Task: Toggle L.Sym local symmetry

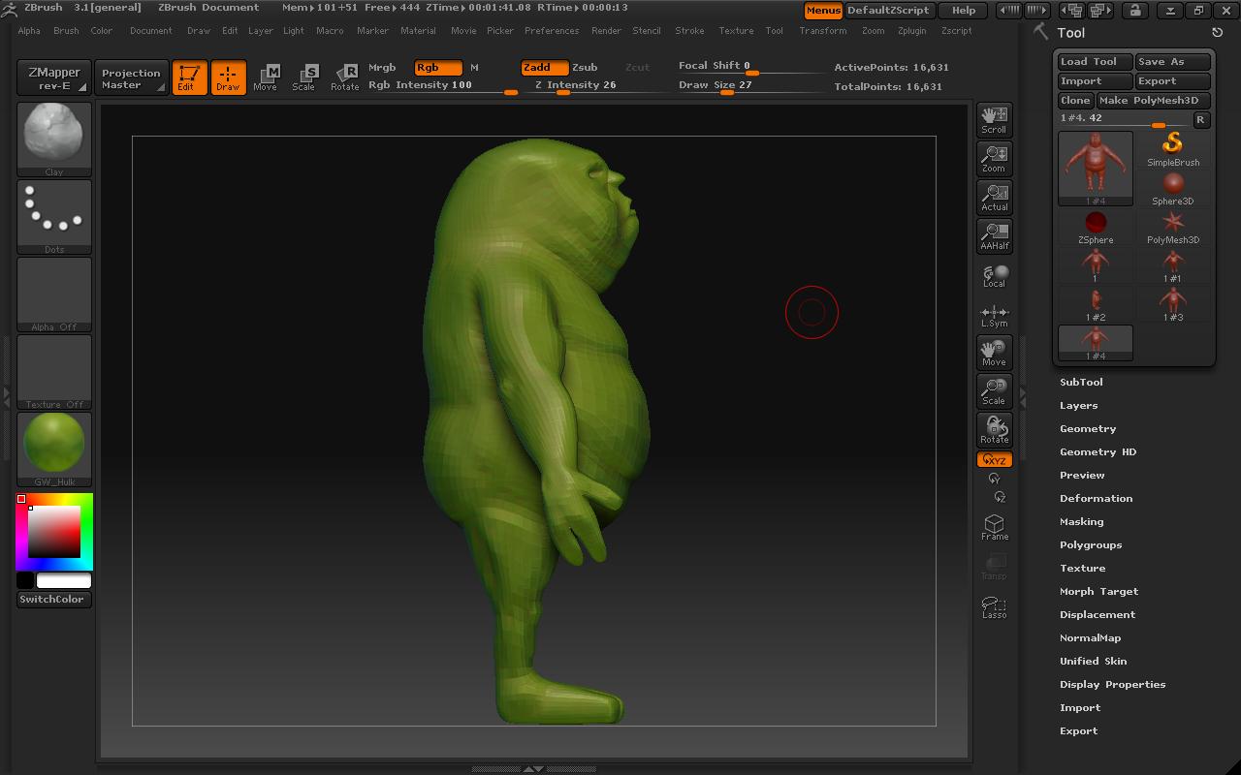Action: 994,316
